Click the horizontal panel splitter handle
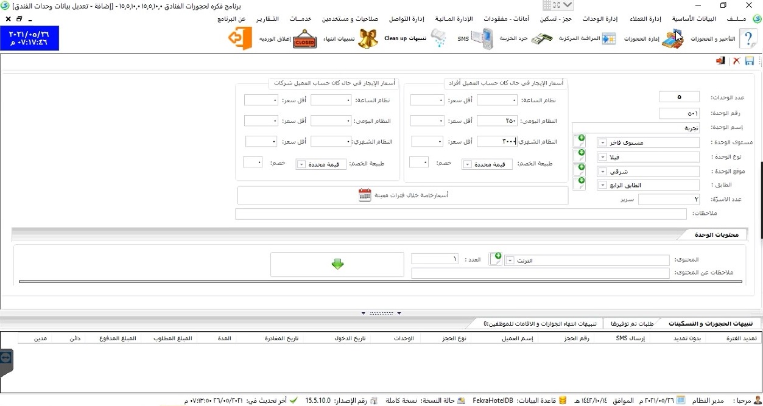This screenshot has height=406, width=763. coord(382,313)
